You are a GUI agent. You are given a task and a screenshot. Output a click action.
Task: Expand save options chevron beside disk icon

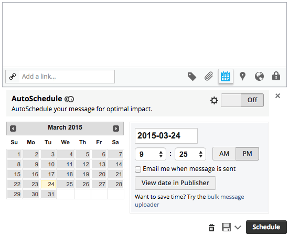pos(238,228)
